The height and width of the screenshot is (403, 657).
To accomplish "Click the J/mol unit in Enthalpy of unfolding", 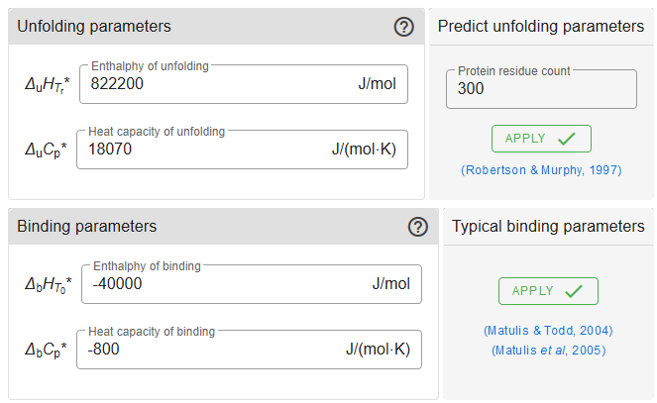I will [x=377, y=84].
